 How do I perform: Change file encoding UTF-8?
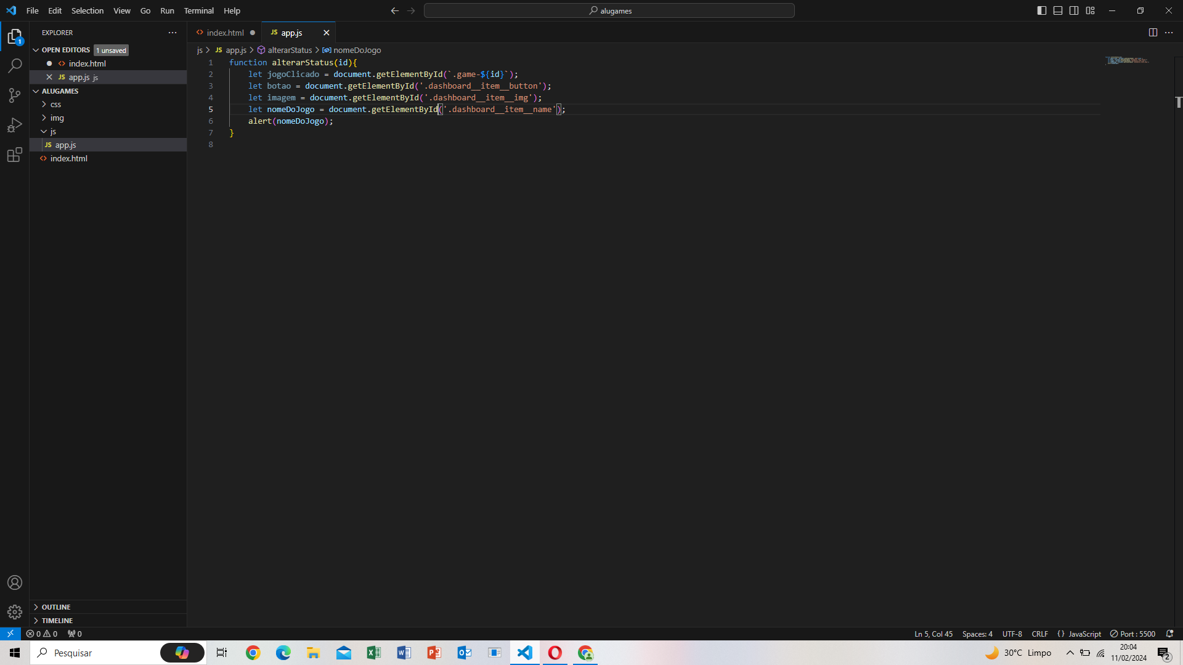(1012, 634)
